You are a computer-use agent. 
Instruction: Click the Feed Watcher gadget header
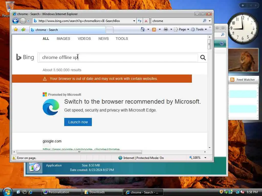(x=243, y=80)
